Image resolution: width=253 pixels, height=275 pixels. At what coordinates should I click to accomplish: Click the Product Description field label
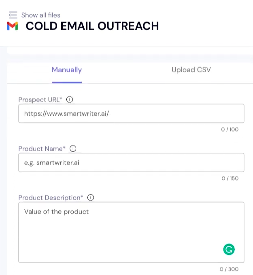51,198
